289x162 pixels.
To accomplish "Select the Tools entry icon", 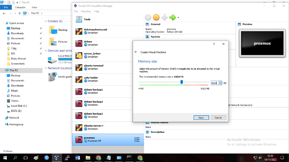I will [x=79, y=19].
